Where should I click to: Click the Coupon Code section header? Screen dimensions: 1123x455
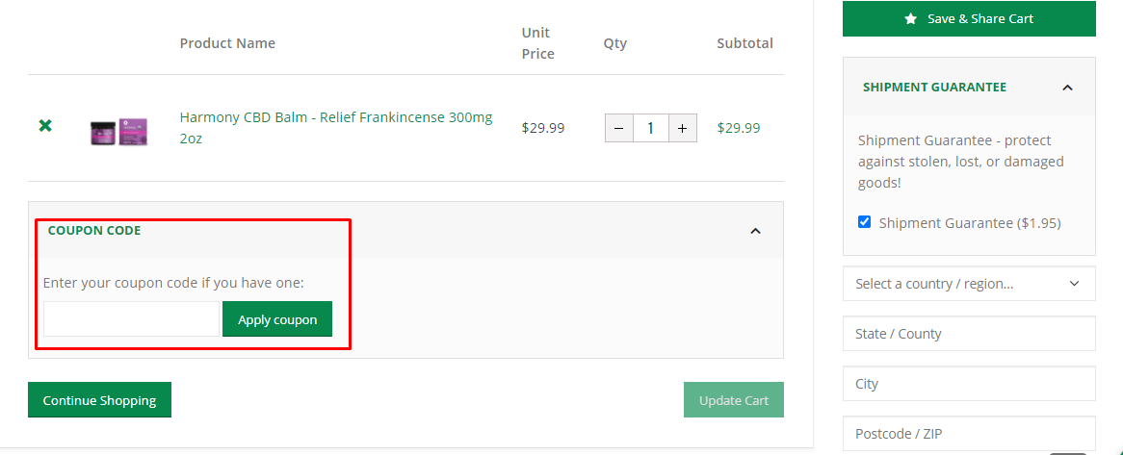tap(94, 231)
